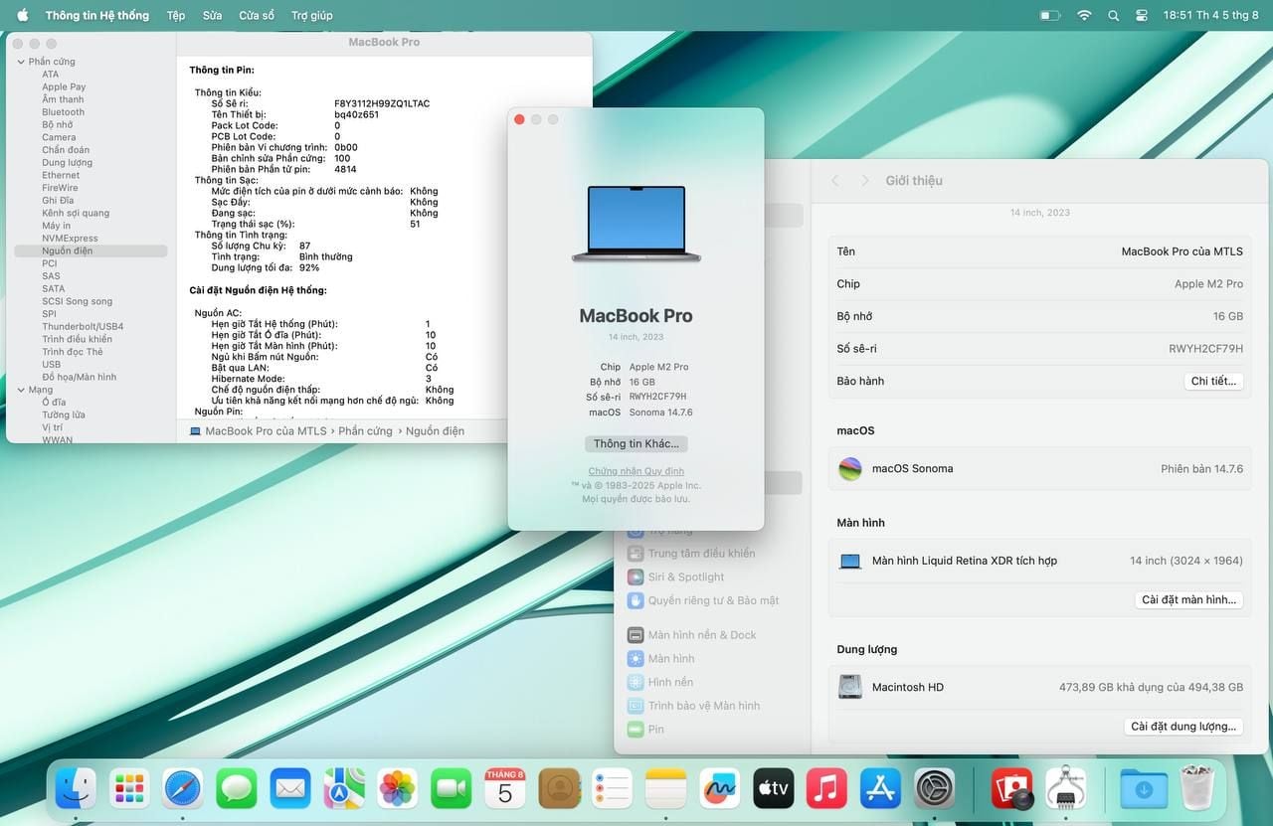The height and width of the screenshot is (826, 1273).
Task: Select Apple Pay in the hardware list
Action: tap(64, 86)
